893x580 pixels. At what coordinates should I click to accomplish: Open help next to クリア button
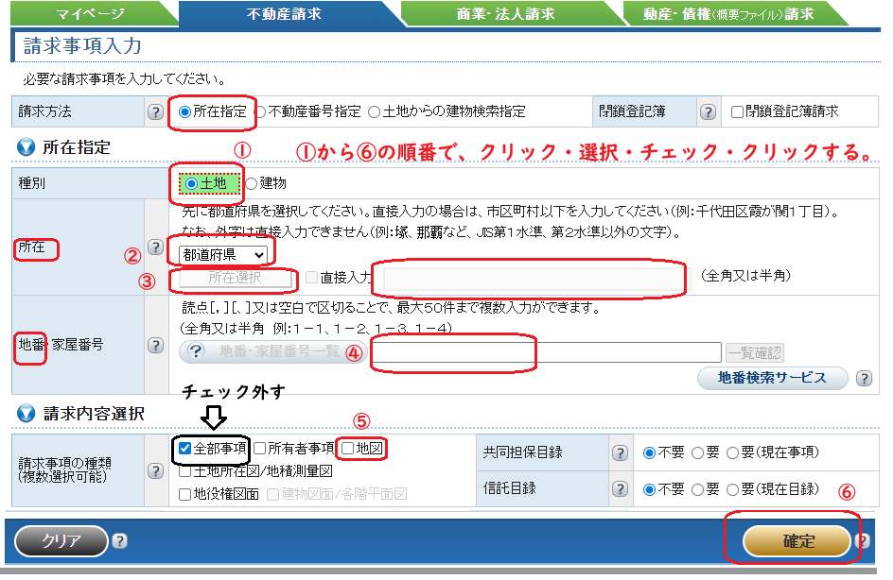pos(118,541)
